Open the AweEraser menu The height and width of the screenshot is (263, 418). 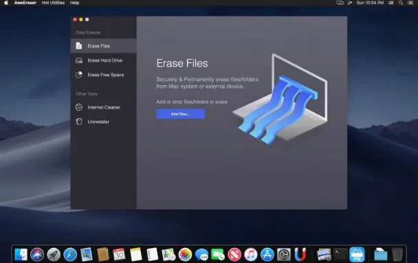point(25,3)
